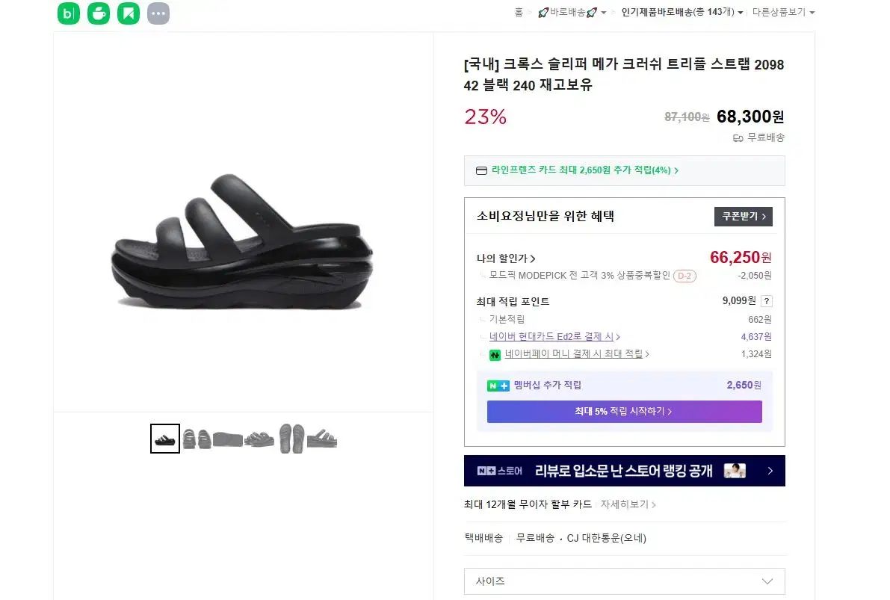Click the N+ membership badge icon
890x600 pixels.
[x=499, y=385]
